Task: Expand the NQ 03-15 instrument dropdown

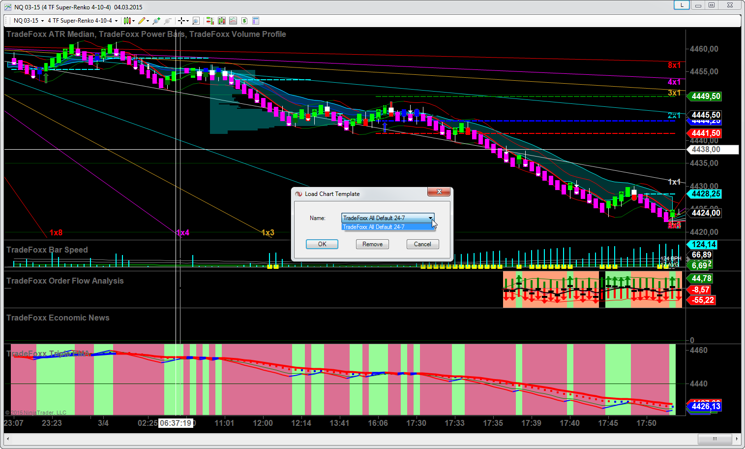Action: coord(42,21)
